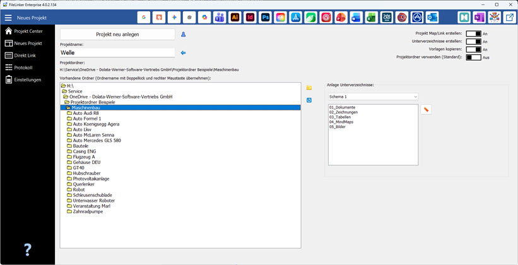Select 03_Tabellen in subdirectory list
Image resolution: width=518 pixels, height=265 pixels.
click(340, 117)
